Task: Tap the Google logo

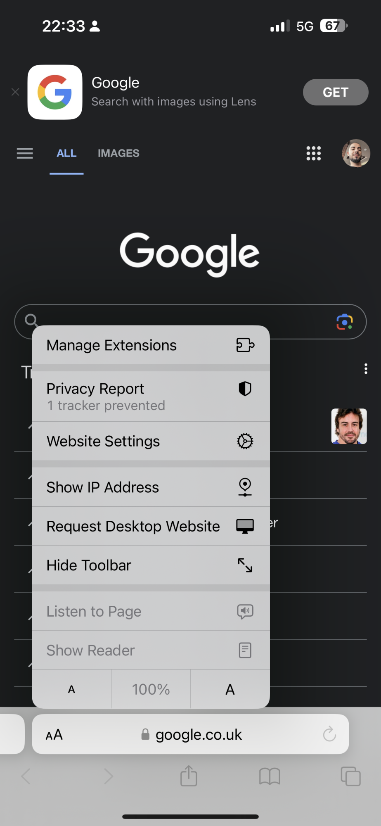Action: click(x=189, y=254)
